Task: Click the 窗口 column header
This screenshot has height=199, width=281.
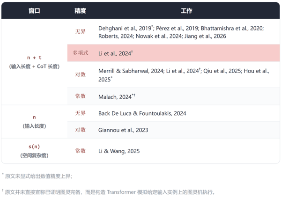Action: (x=34, y=11)
